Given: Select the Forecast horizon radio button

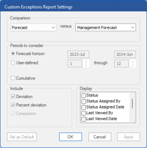Looking at the screenshot, I should coord(13,54).
